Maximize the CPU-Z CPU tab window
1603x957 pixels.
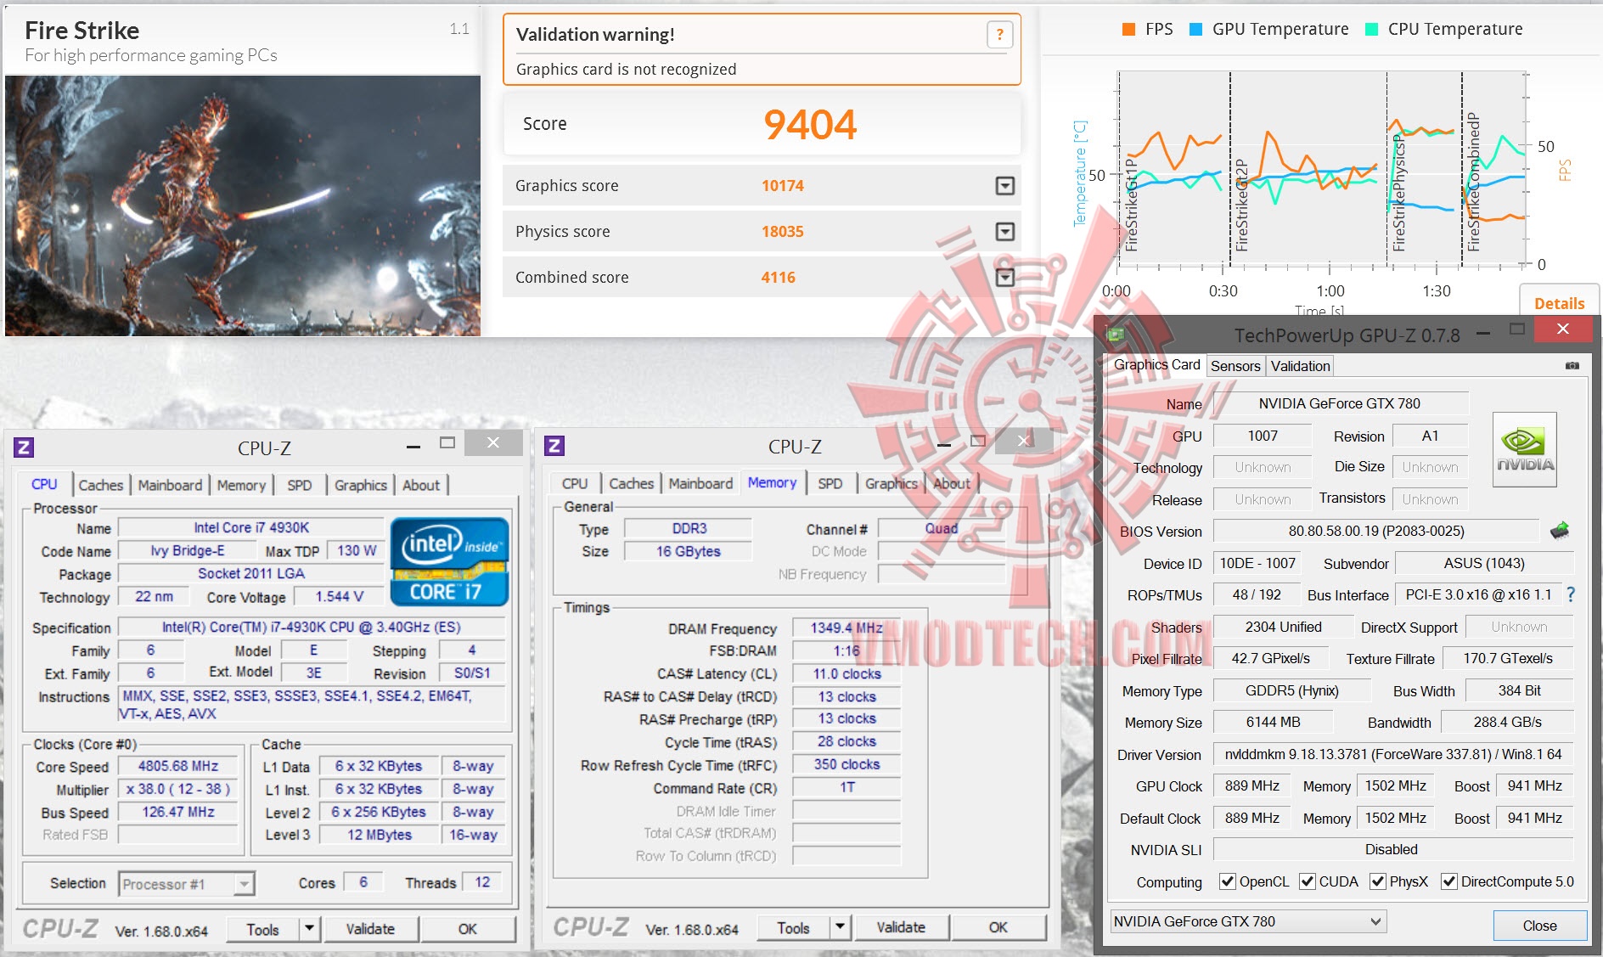[x=447, y=443]
